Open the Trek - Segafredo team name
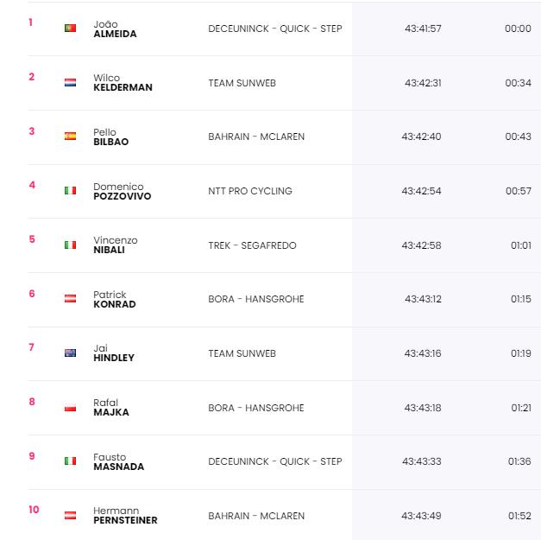Viewport: 541px width, 540px height. (252, 245)
